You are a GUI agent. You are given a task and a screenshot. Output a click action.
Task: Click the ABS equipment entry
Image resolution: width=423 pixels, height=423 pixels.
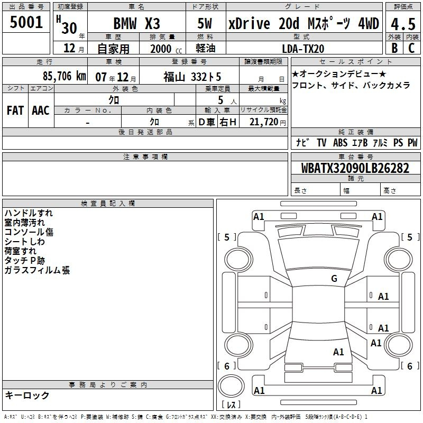click(340, 142)
